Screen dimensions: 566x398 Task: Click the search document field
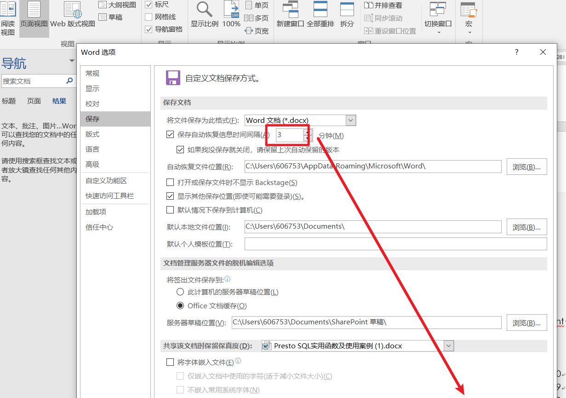pos(34,81)
